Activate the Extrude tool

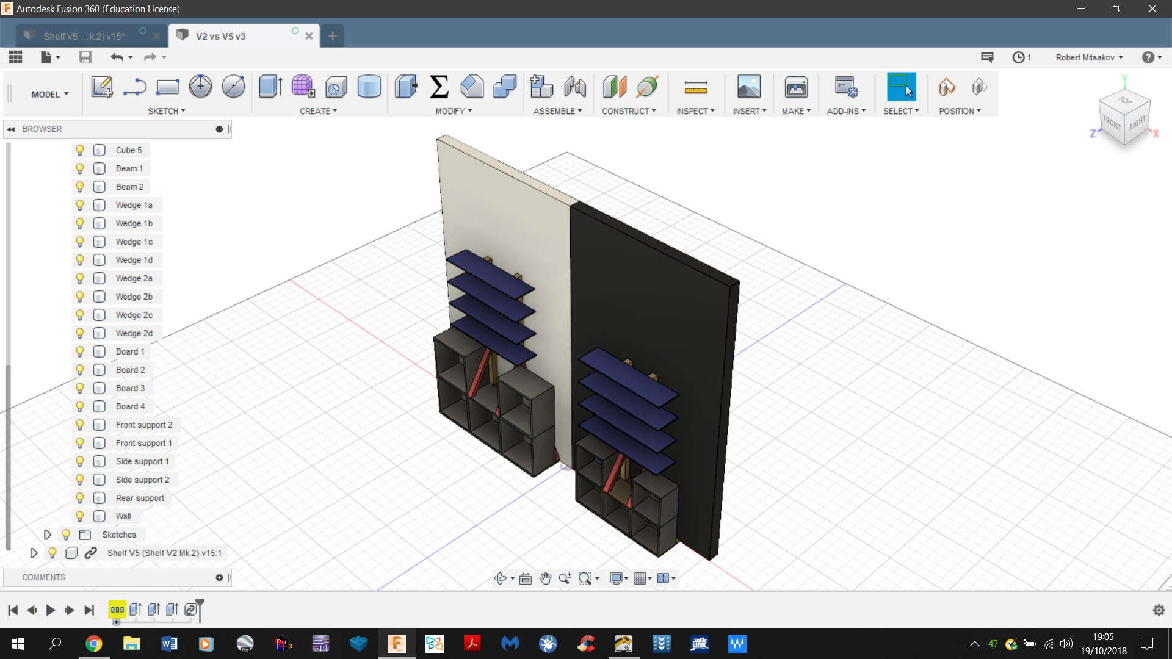coord(270,87)
